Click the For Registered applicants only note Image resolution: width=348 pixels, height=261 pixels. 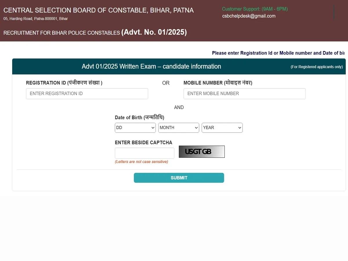coord(317,67)
